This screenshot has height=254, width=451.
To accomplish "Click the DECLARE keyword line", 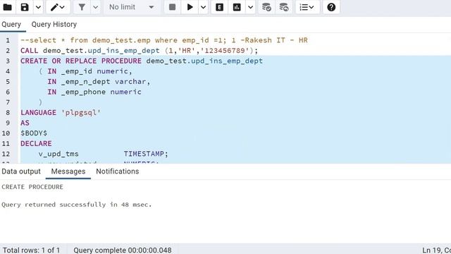I will [x=36, y=143].
